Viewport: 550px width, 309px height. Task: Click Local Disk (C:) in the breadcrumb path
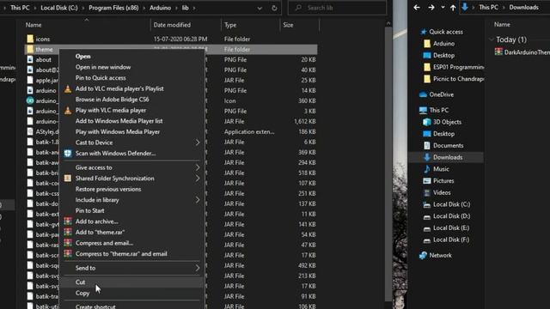click(59, 8)
